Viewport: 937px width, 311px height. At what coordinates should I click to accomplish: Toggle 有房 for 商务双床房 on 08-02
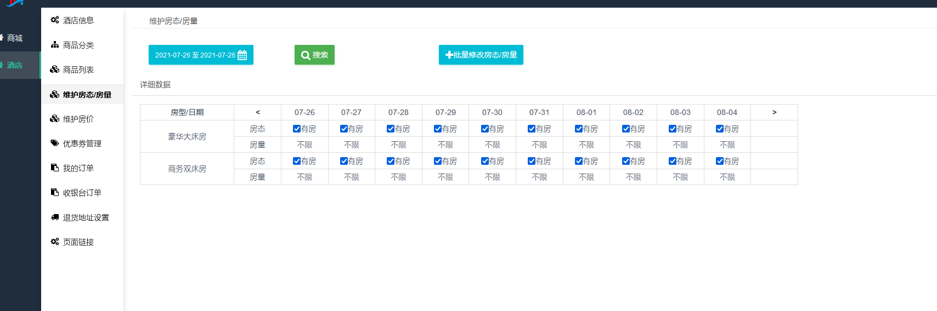coord(626,161)
